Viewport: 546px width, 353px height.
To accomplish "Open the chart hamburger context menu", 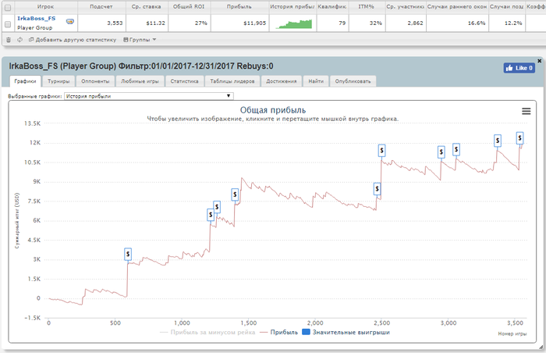I will point(526,111).
